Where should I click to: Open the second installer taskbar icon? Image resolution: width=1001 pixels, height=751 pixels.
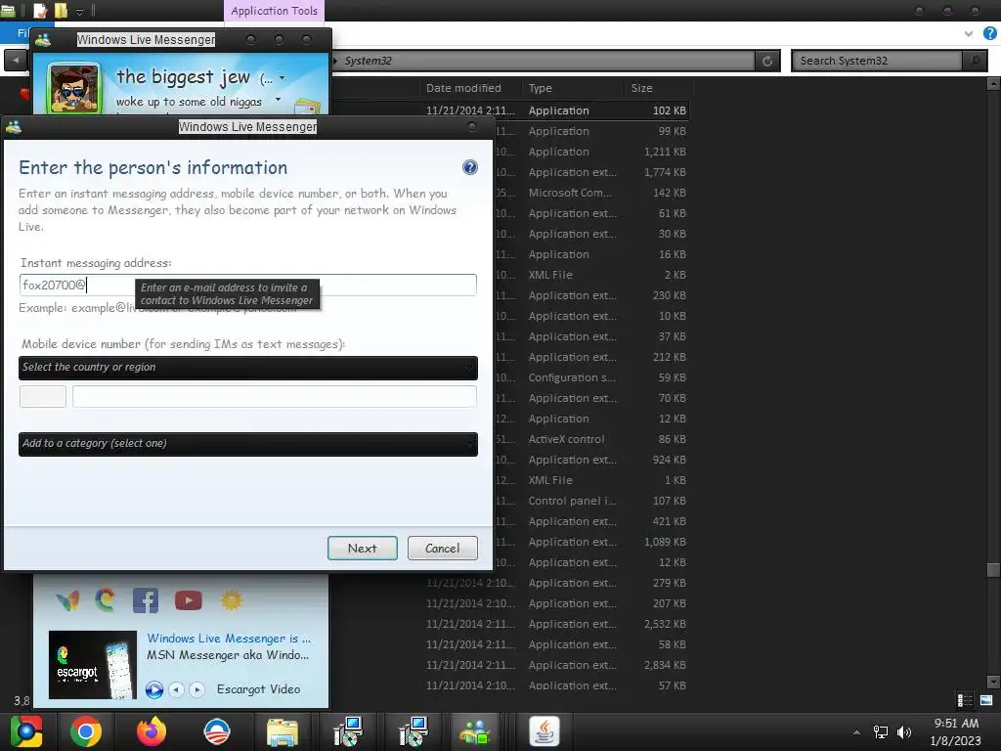tap(413, 731)
